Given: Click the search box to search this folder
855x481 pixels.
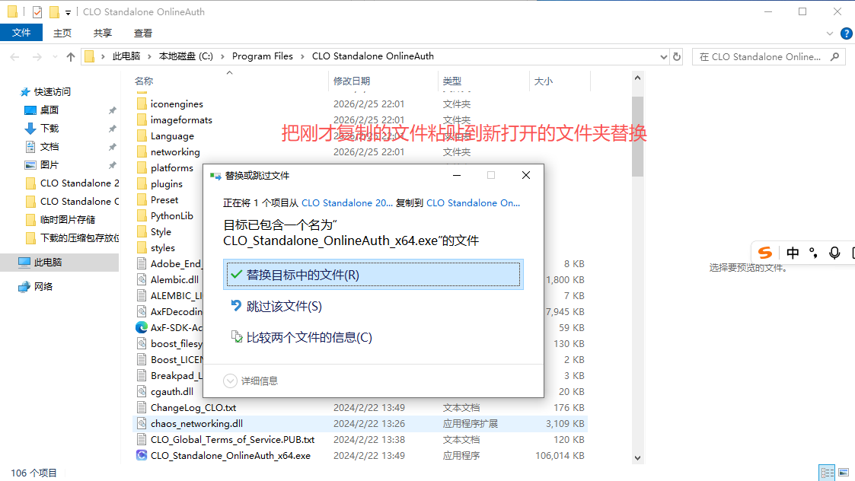Looking at the screenshot, I should click(x=767, y=56).
